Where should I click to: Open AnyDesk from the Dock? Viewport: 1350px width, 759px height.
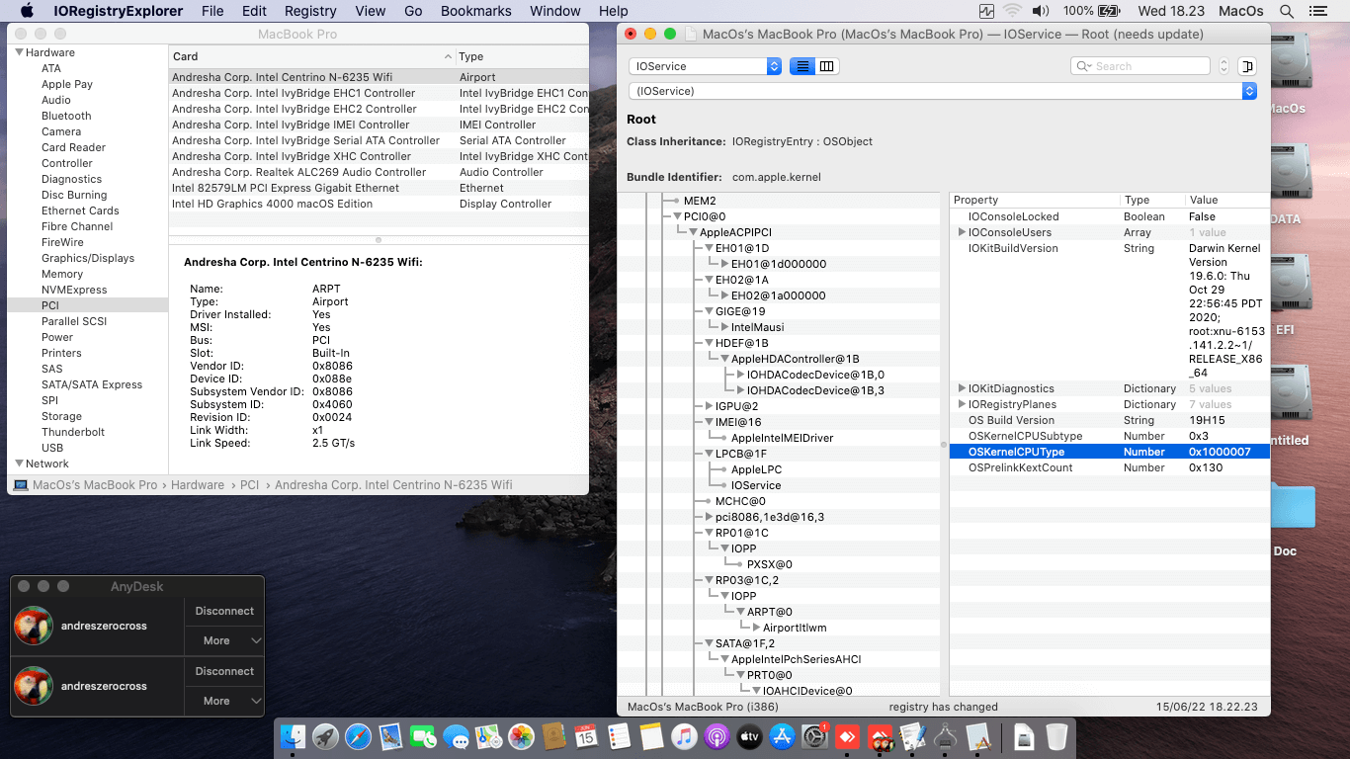(x=848, y=736)
